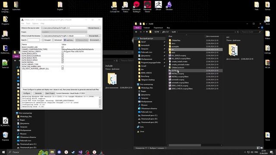Click the Open Project button
Viewport: 276px width, 155px height.
pyautogui.click(x=50, y=93)
